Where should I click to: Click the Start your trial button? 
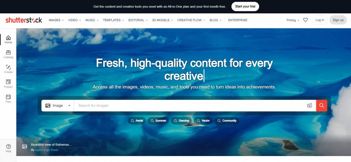tap(245, 6)
